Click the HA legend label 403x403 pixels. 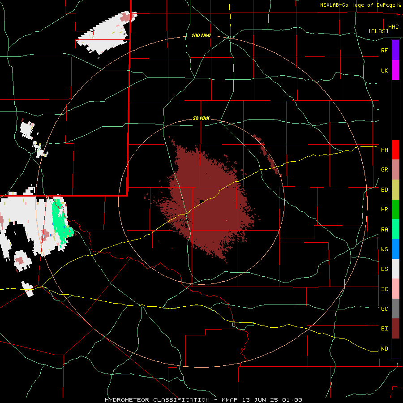pyautogui.click(x=384, y=150)
